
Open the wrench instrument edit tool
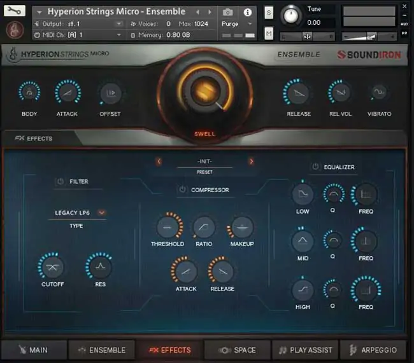15,11
